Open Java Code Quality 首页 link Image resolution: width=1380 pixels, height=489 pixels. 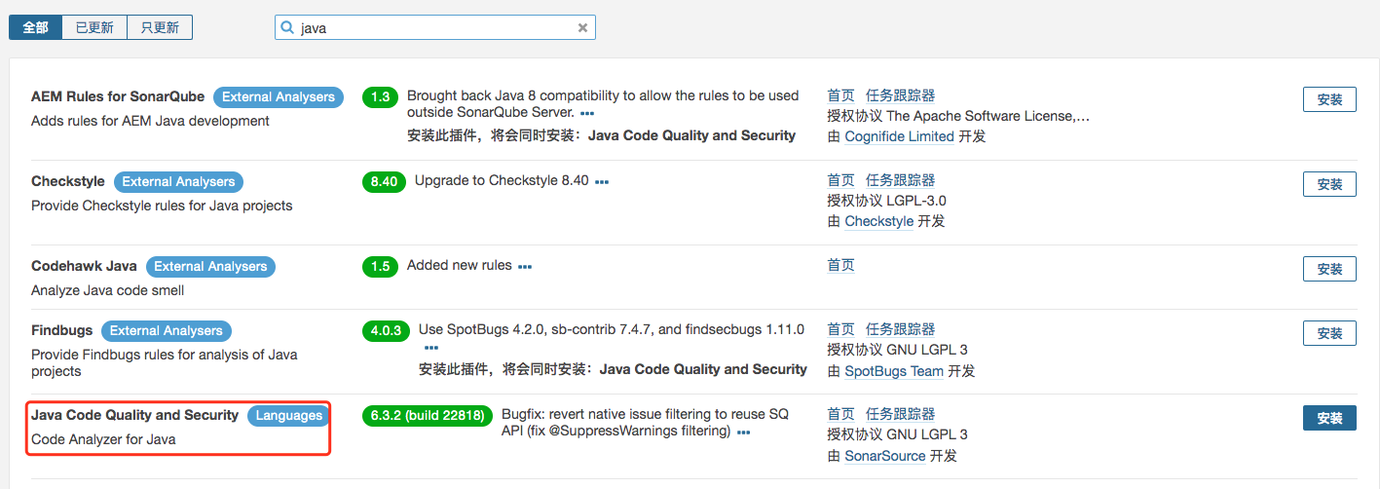pyautogui.click(x=840, y=414)
